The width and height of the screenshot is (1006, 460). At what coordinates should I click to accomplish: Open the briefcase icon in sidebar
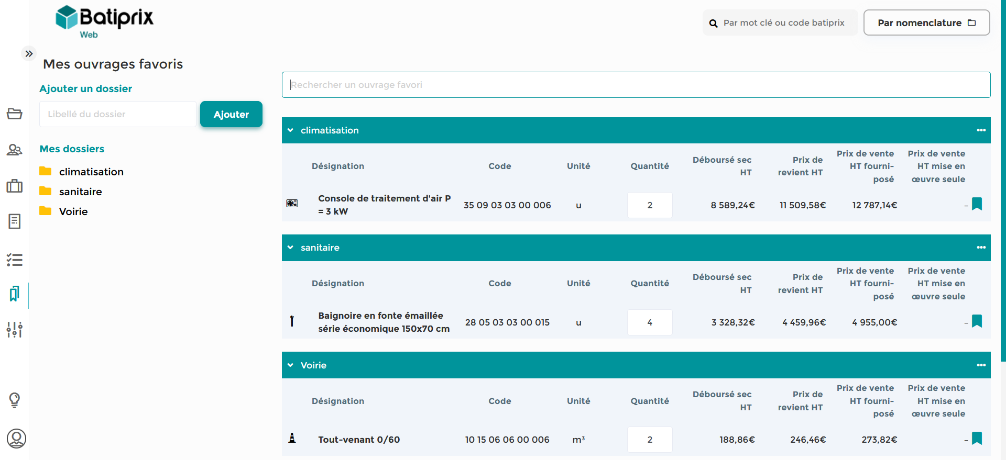pyautogui.click(x=15, y=186)
